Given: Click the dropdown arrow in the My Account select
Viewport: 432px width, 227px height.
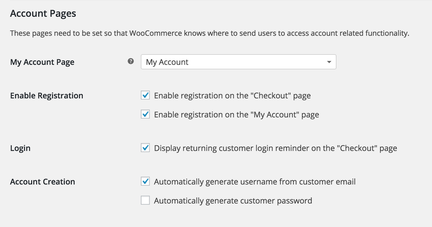Looking at the screenshot, I should tap(329, 62).
